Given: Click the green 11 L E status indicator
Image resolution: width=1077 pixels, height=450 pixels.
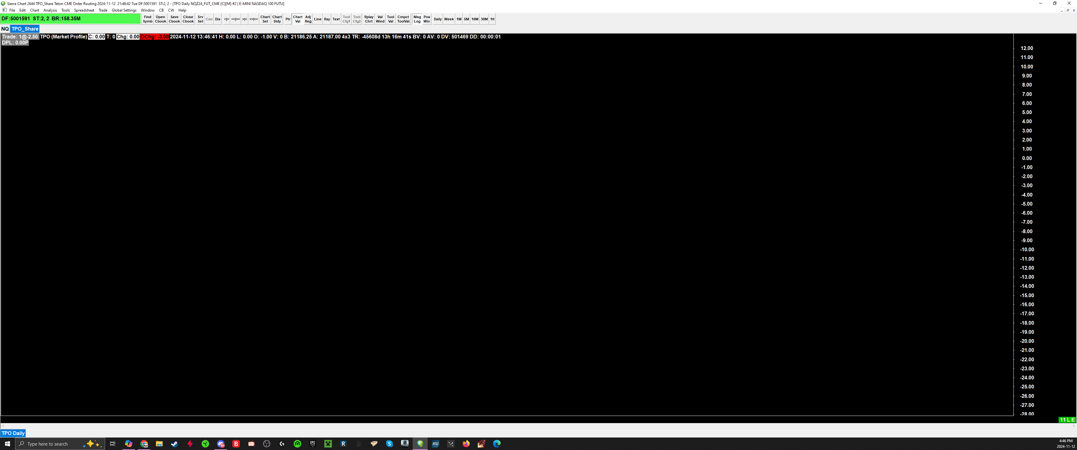Looking at the screenshot, I should 1067,419.
